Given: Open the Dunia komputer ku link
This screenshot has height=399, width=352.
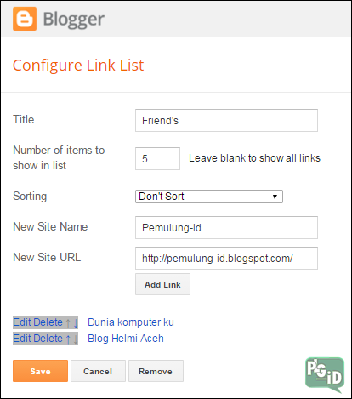Looking at the screenshot, I should [131, 322].
